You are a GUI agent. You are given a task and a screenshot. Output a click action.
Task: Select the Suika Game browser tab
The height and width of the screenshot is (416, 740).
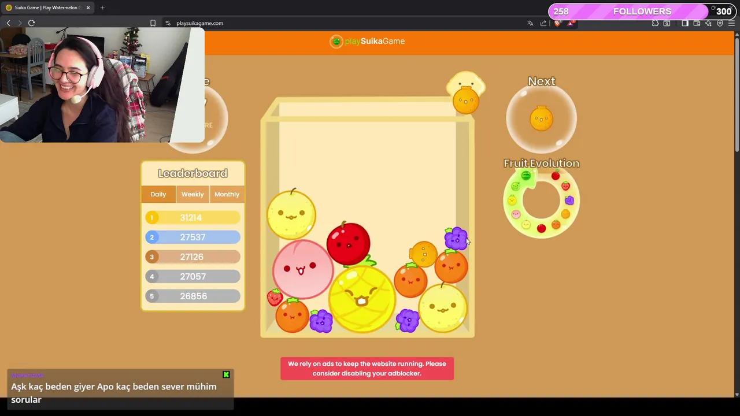point(49,8)
